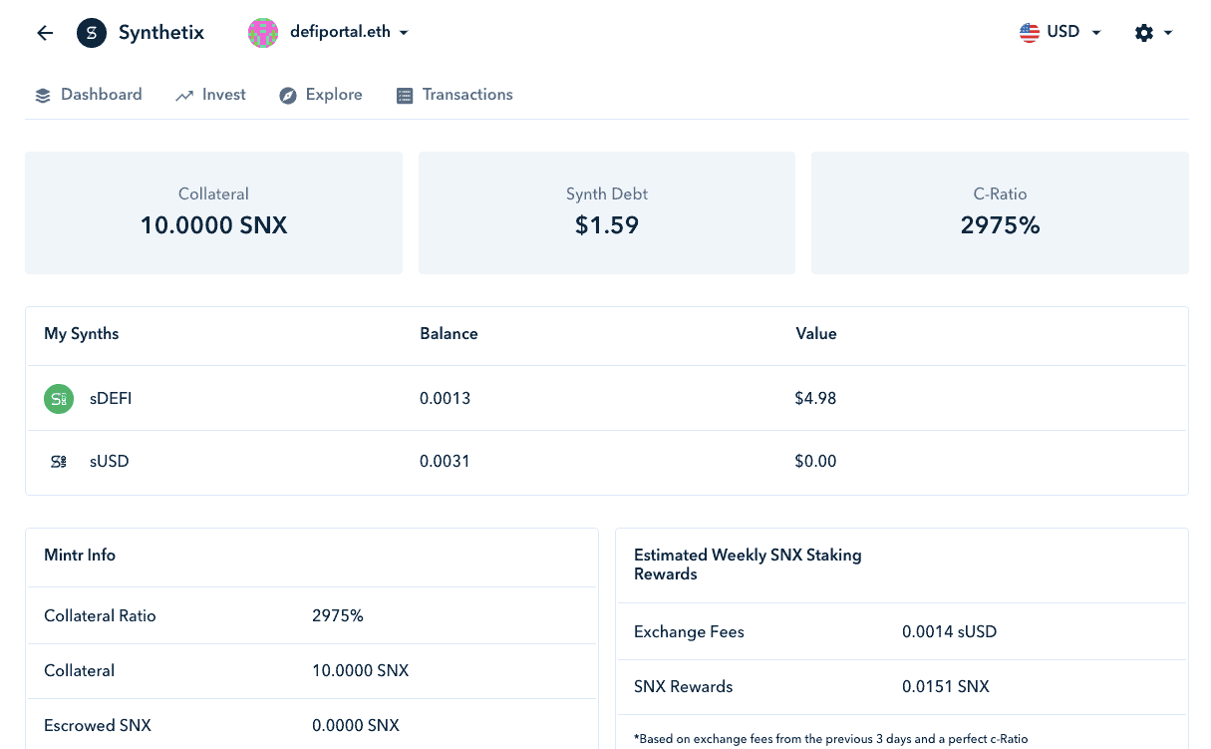Click the Explore compass icon

point(288,96)
